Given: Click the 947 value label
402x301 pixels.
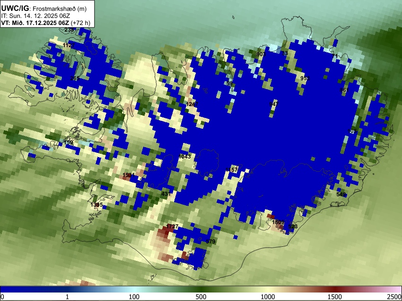Looking at the screenshot, I should click(274, 104).
